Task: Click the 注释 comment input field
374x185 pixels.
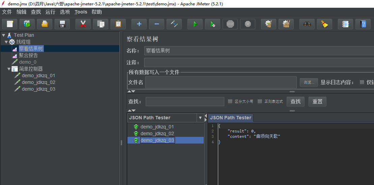Action: click(x=259, y=63)
